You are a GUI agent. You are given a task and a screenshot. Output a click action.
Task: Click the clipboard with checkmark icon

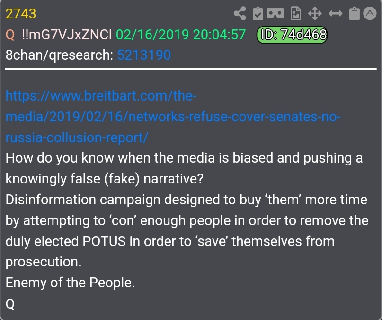click(x=258, y=13)
